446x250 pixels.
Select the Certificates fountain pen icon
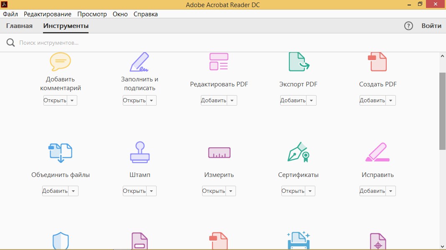(298, 152)
